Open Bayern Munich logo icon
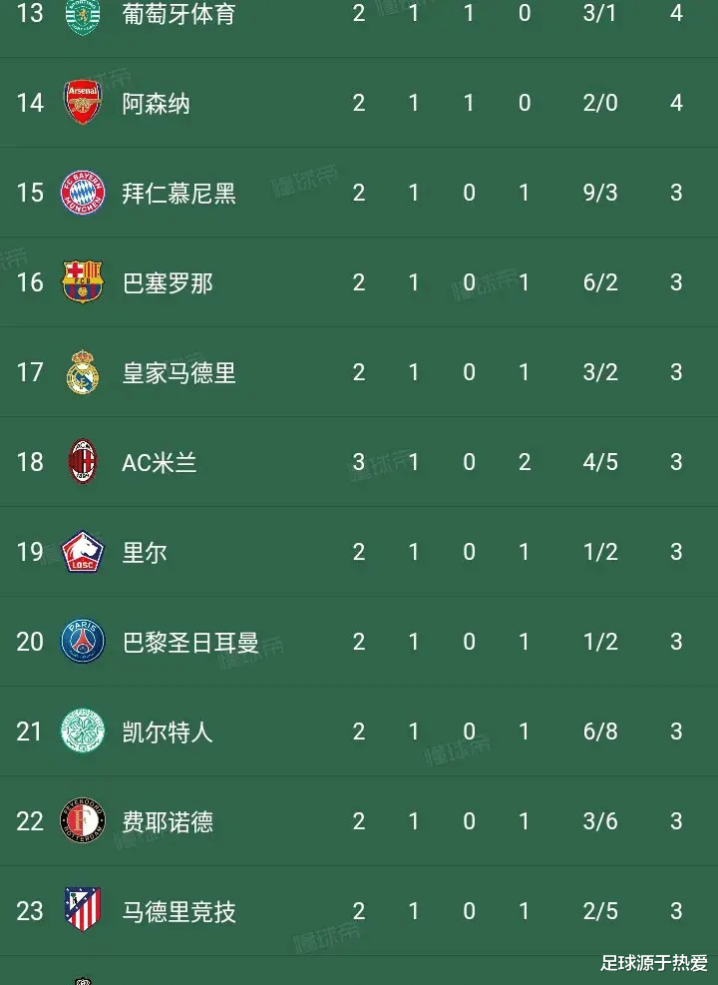This screenshot has width=718, height=985. click(x=83, y=193)
